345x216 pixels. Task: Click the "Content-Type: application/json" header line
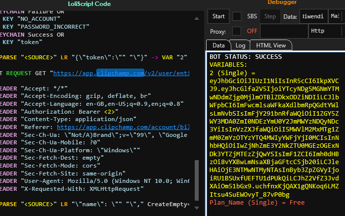click(x=68, y=119)
